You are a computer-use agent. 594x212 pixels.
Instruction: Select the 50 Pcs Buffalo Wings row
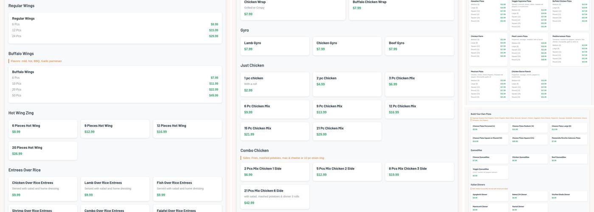[x=115, y=95]
